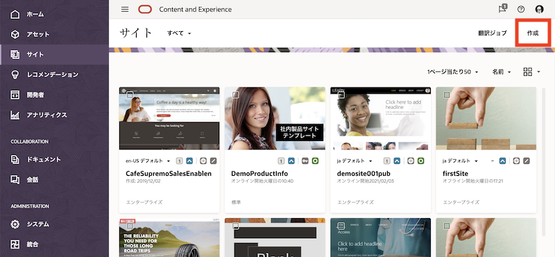Click green online status icon on demosite001pub
This screenshot has height=257, width=555.
click(x=421, y=161)
